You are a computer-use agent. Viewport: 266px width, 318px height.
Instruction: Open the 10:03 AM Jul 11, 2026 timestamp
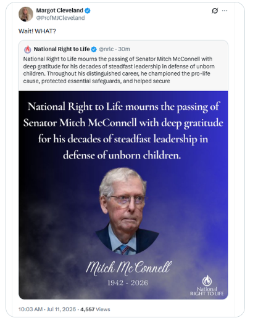pos(47,309)
